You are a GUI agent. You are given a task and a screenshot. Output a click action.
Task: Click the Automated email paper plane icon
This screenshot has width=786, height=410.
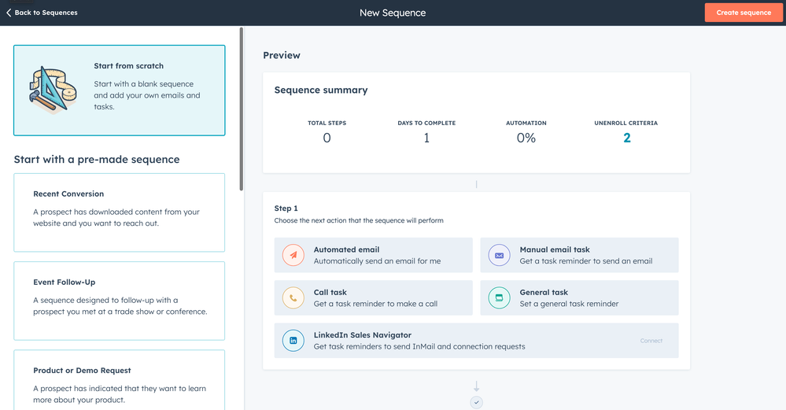click(293, 255)
